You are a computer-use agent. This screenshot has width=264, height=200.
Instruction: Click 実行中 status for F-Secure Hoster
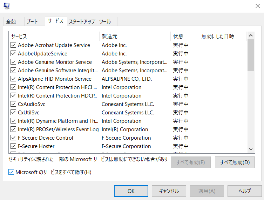[181, 146]
